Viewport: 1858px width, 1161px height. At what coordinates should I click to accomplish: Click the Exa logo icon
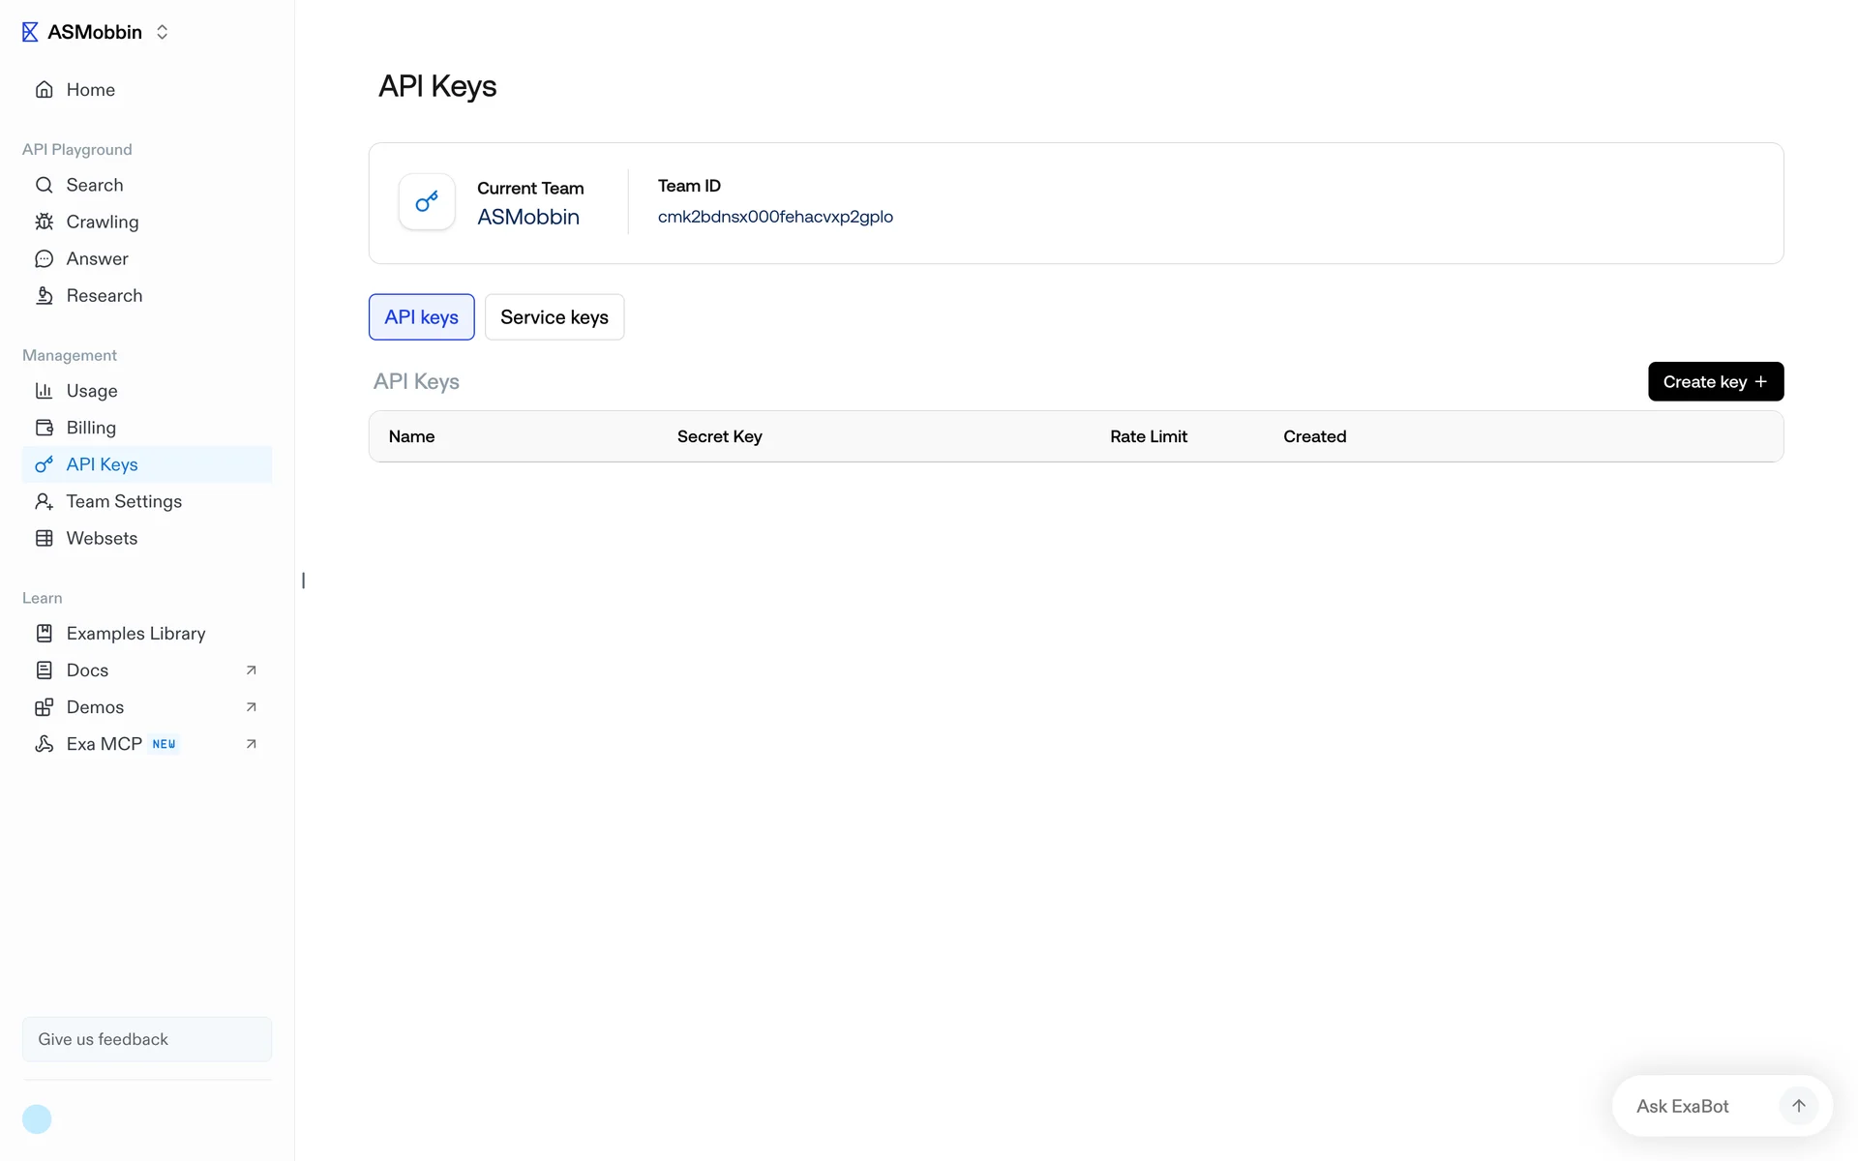[x=30, y=32]
